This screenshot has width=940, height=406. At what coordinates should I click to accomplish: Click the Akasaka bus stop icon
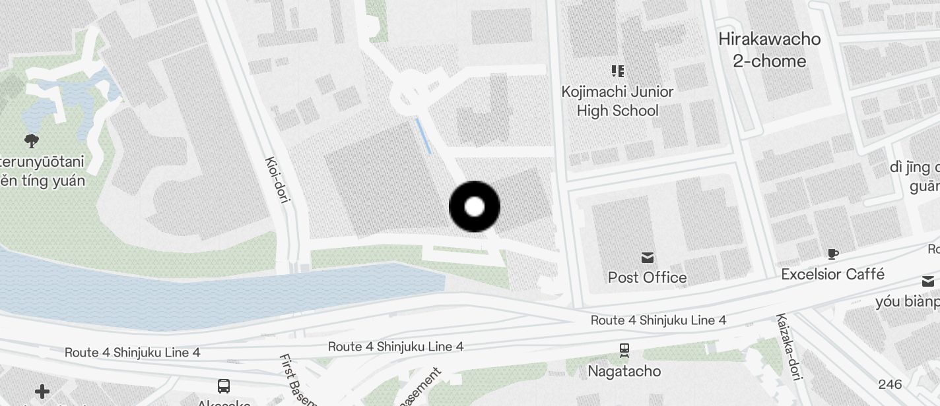click(x=224, y=386)
